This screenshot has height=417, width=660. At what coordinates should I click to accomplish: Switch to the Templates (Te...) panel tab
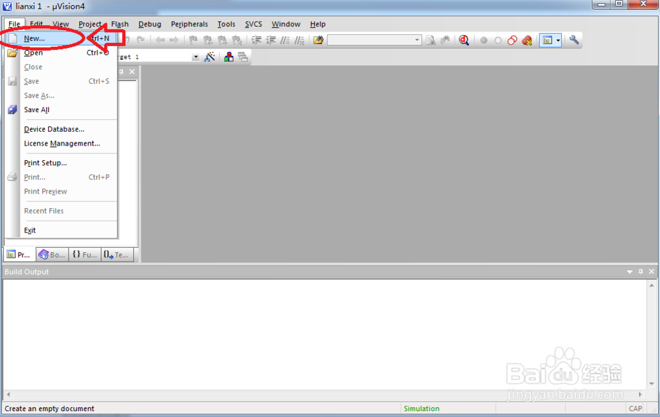coord(117,254)
